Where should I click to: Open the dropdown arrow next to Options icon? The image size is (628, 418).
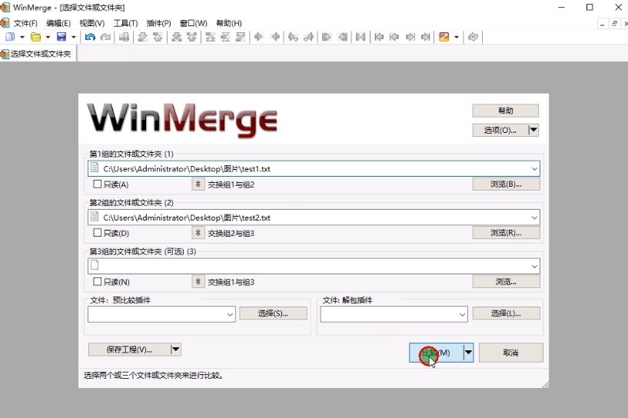coord(456,37)
